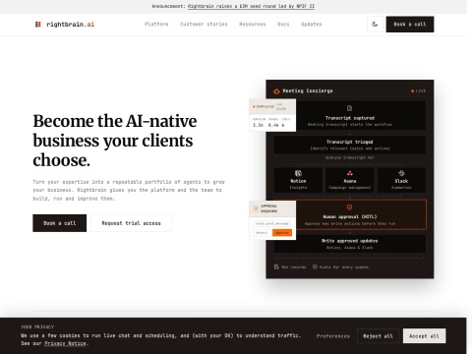
Task: Click Request trial access button
Action: (x=131, y=223)
